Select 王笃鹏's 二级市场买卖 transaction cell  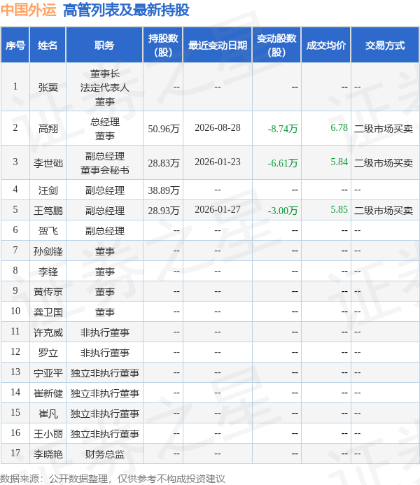tap(384, 211)
